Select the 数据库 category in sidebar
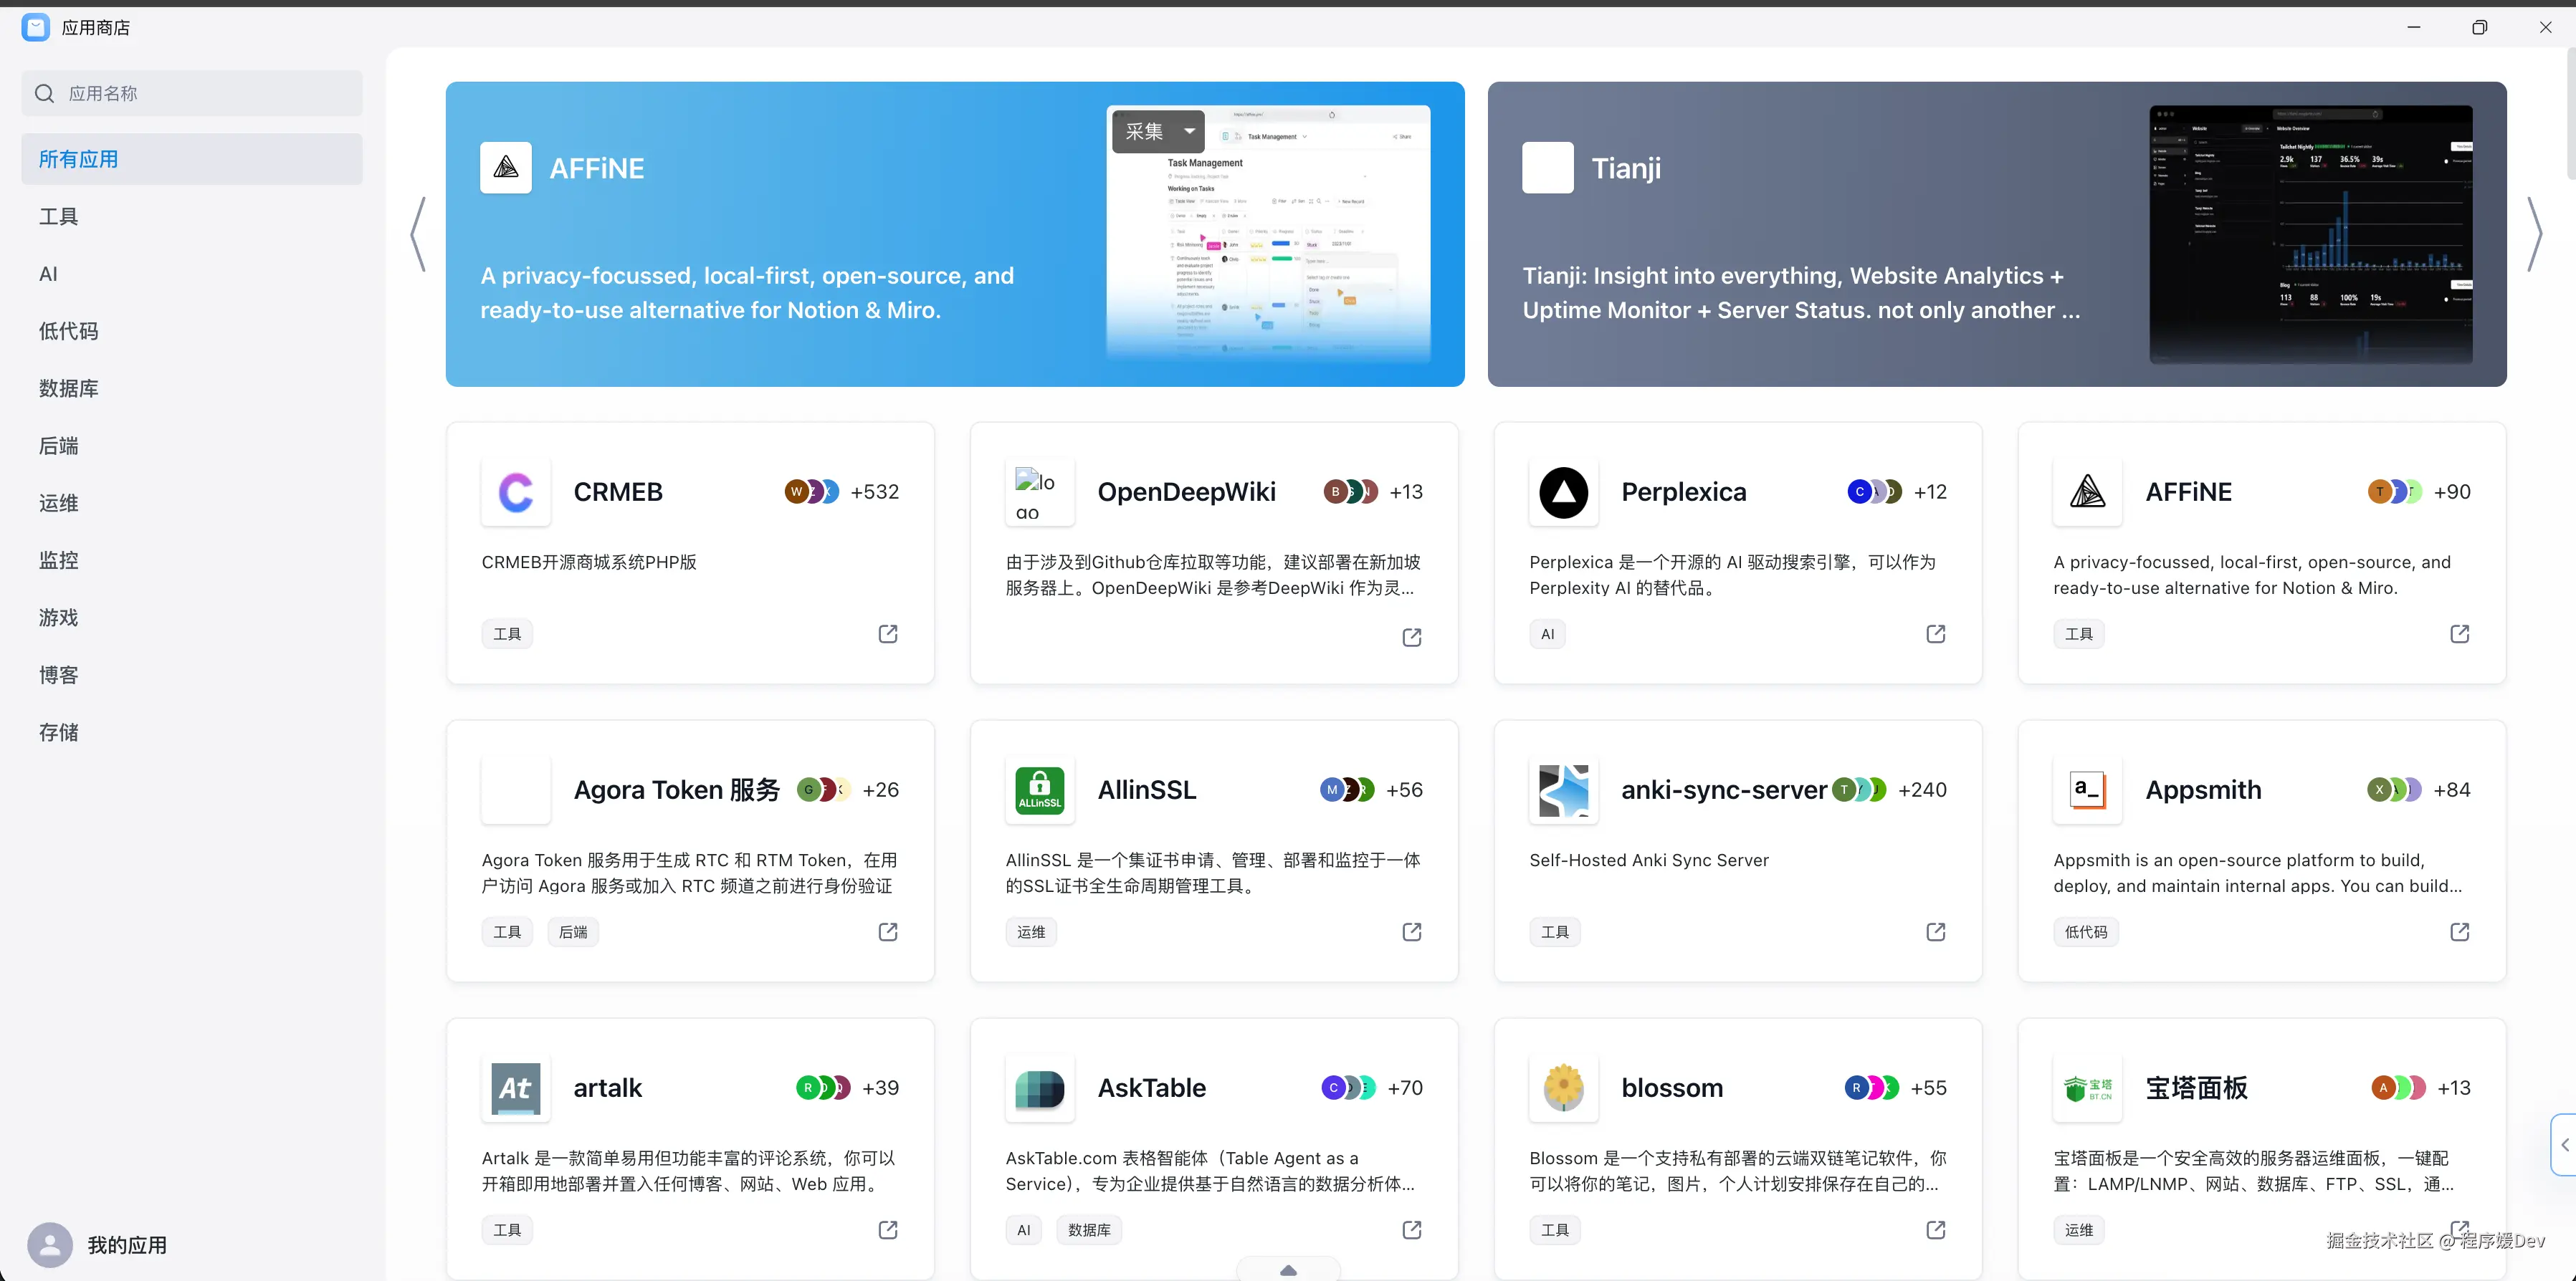 coord(68,389)
